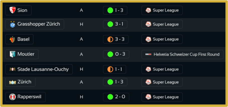Open the Rapperswil team button

[25, 97]
